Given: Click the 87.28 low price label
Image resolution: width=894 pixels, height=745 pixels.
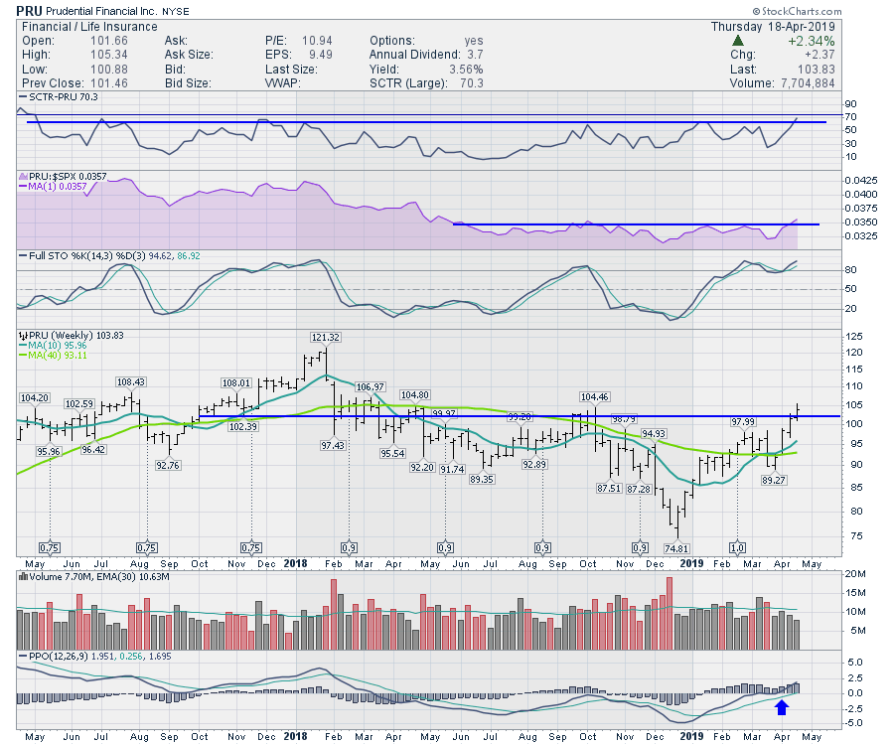Looking at the screenshot, I should 639,489.
